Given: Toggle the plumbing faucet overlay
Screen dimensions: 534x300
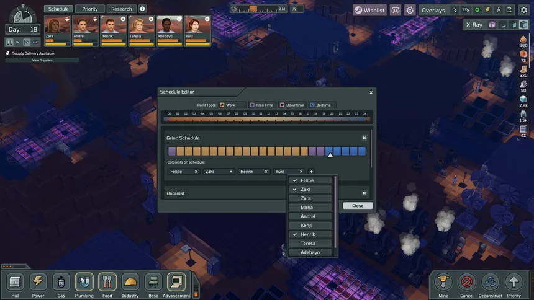Looking at the screenshot, I should tap(498, 10).
